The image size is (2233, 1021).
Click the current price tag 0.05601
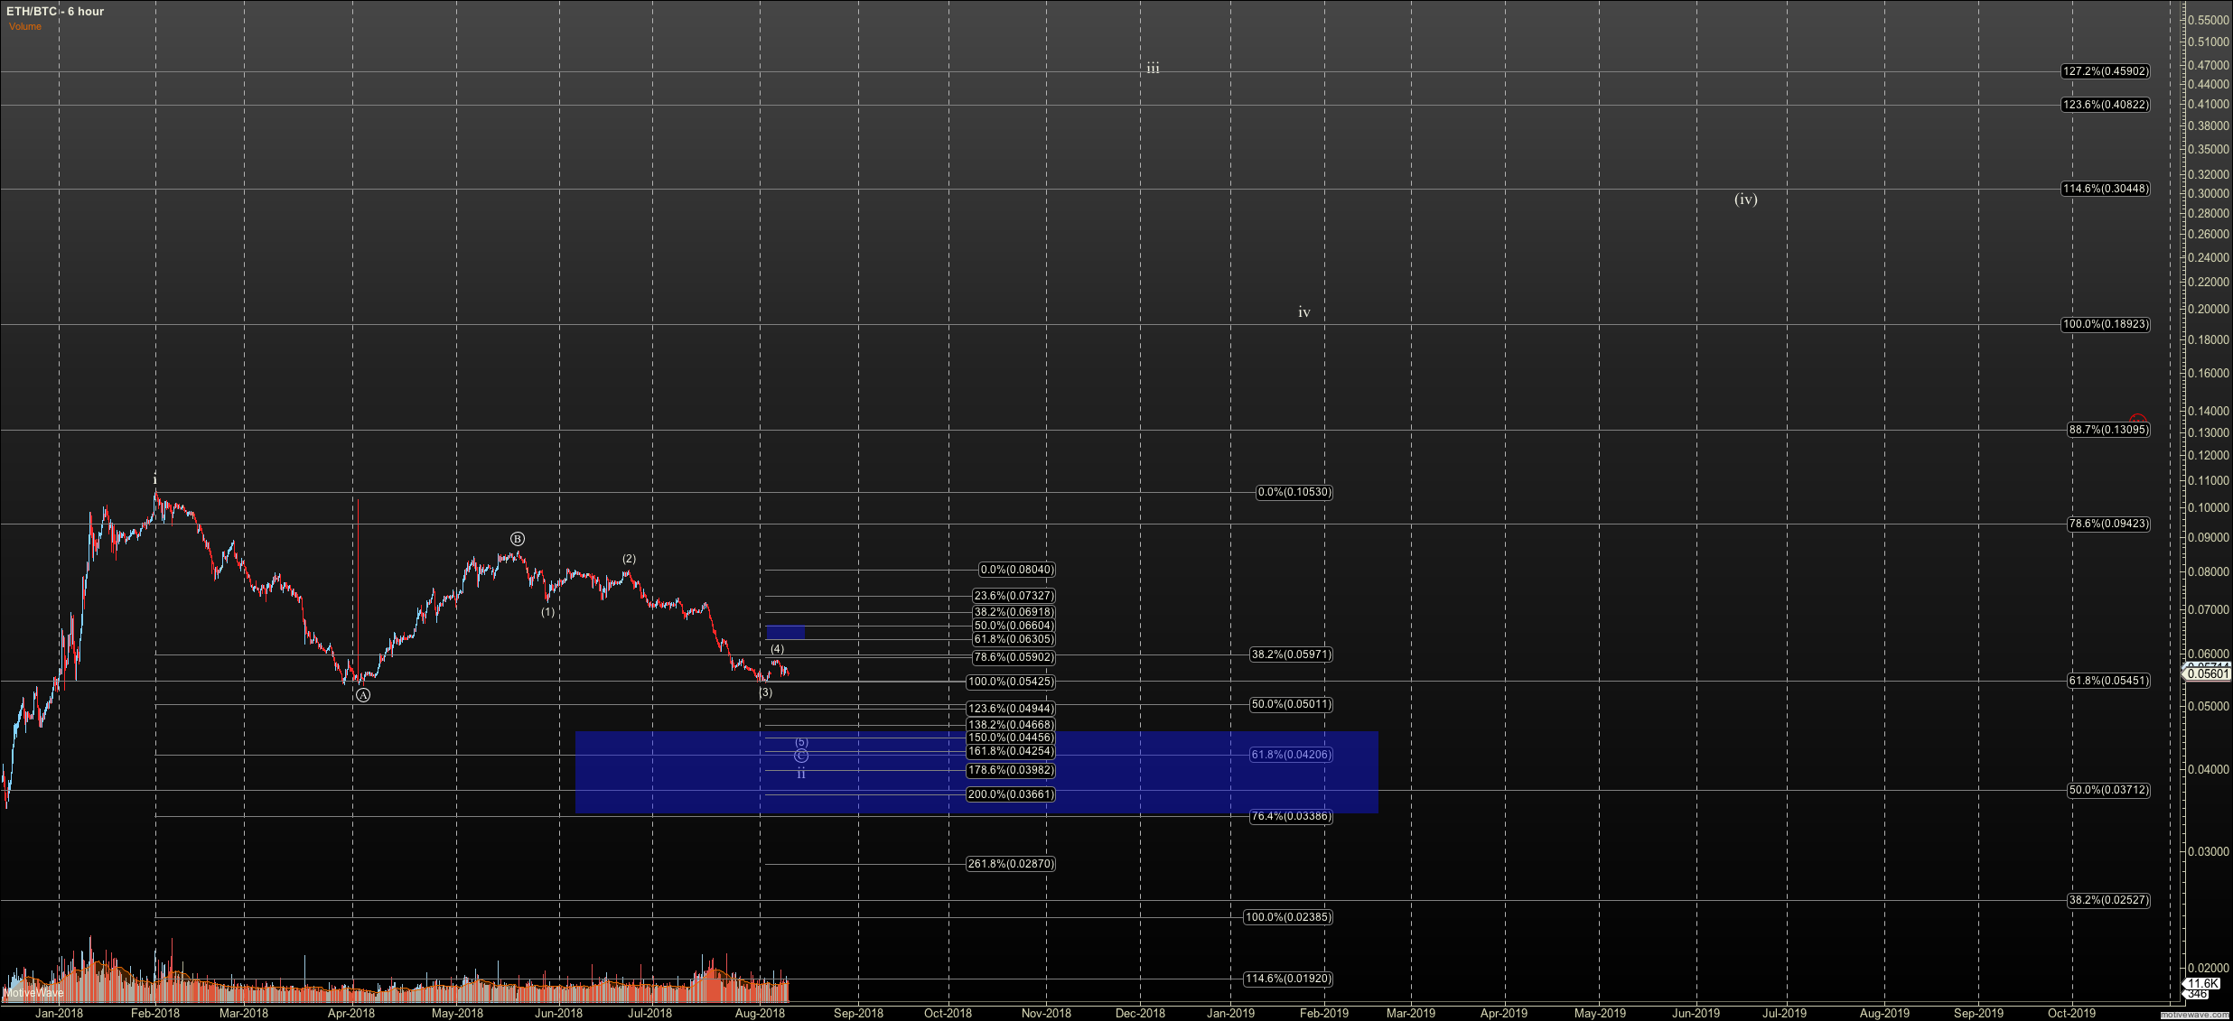point(2207,673)
